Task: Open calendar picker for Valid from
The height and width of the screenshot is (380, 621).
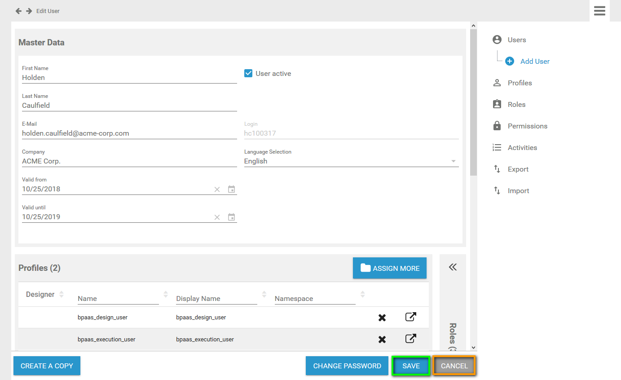Action: pos(231,189)
